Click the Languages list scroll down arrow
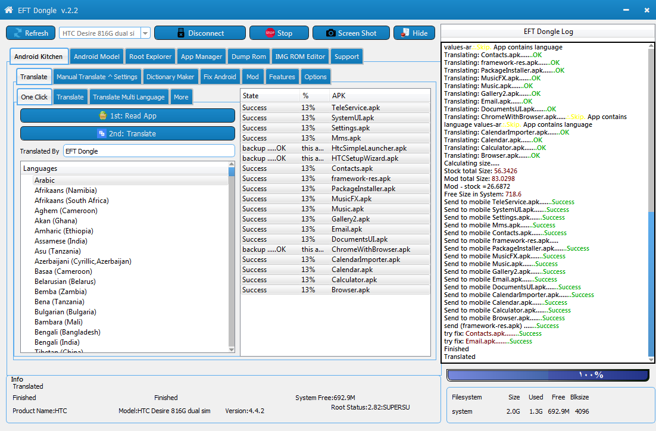The width and height of the screenshot is (656, 431). tap(232, 349)
